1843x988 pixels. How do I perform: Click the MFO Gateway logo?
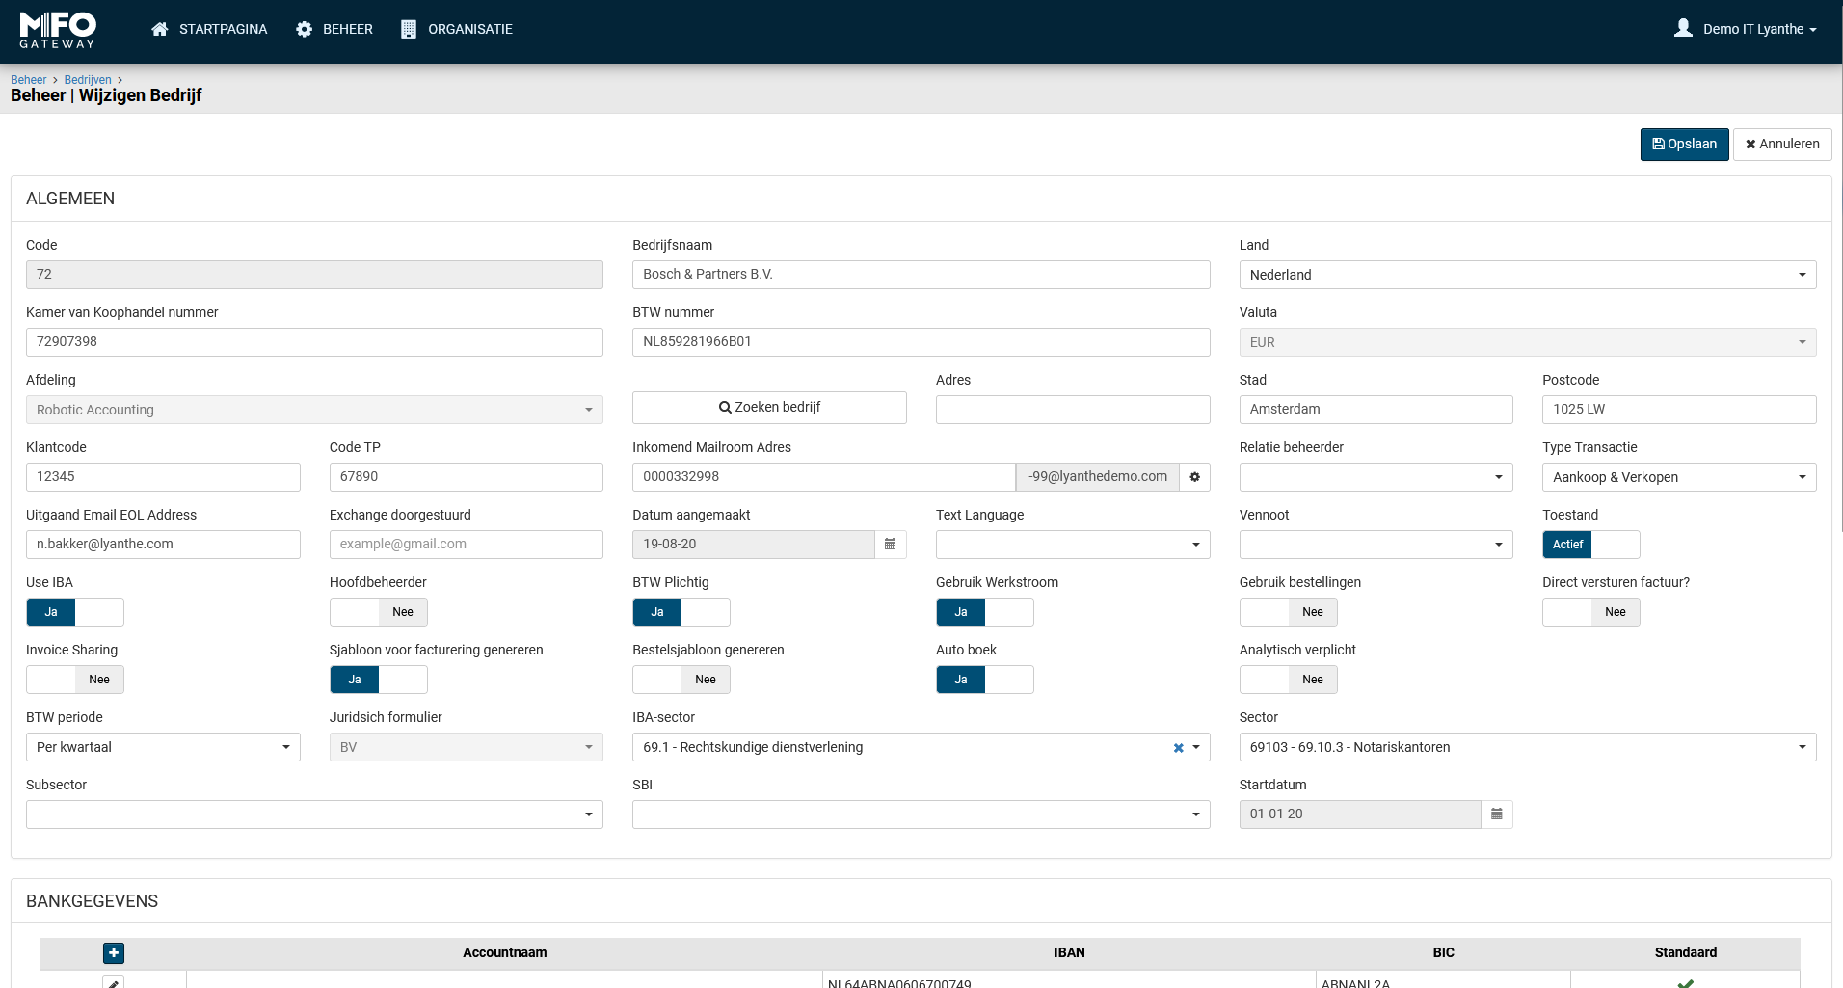click(58, 30)
